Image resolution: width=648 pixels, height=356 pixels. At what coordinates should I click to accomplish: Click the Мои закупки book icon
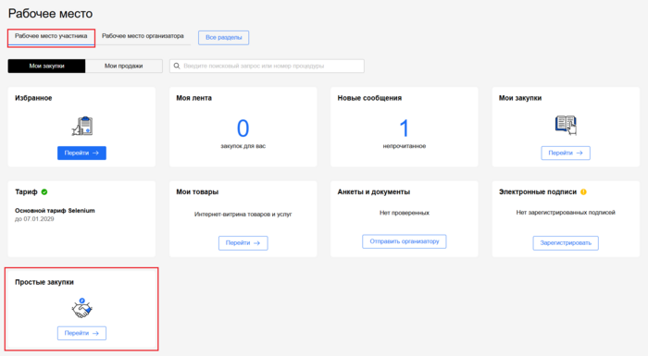click(566, 125)
